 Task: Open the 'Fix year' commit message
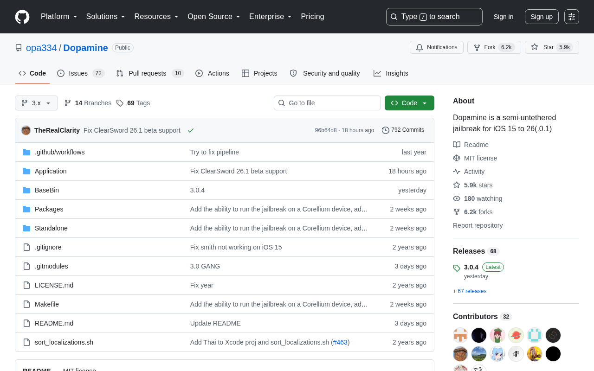coord(202,285)
